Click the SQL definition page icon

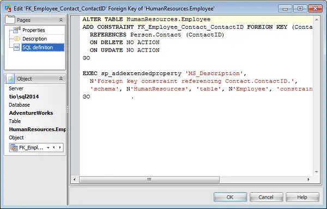(x=17, y=47)
